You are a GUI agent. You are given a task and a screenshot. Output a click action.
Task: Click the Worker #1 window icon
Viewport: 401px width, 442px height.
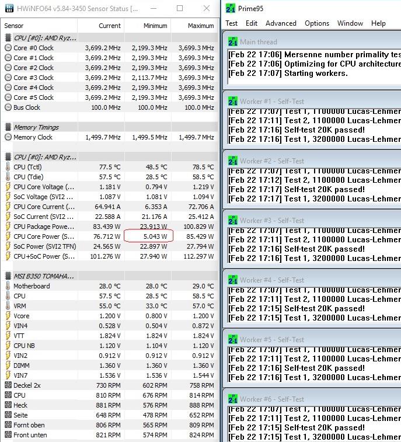(233, 101)
